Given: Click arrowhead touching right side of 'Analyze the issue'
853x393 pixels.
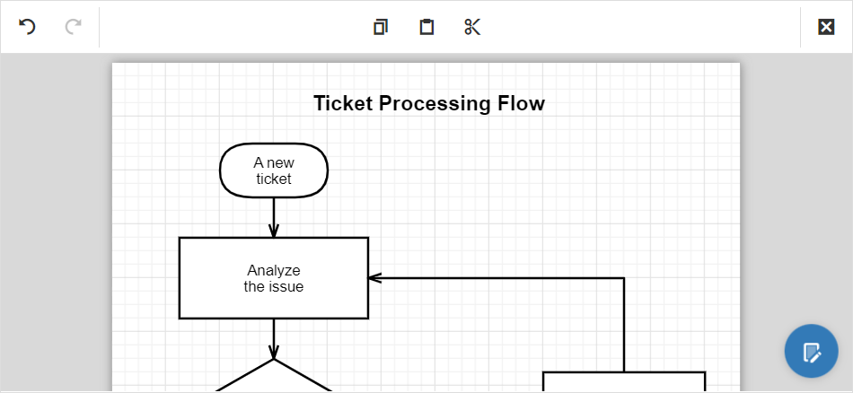Looking at the screenshot, I should point(375,278).
